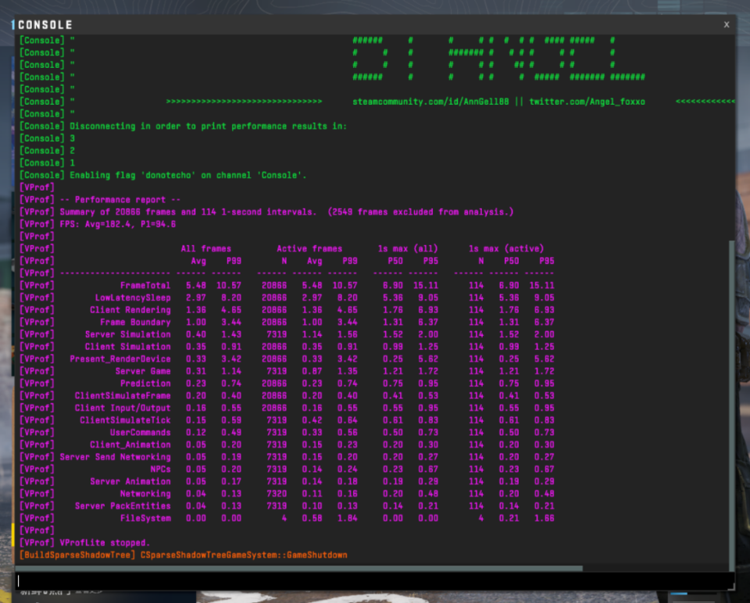Click the 'All frames' column header
This screenshot has width=750, height=603.
pyautogui.click(x=205, y=248)
